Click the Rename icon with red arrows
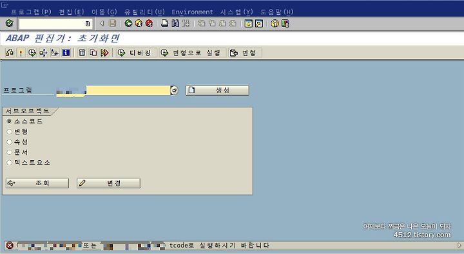The image size is (464, 254). 104,53
